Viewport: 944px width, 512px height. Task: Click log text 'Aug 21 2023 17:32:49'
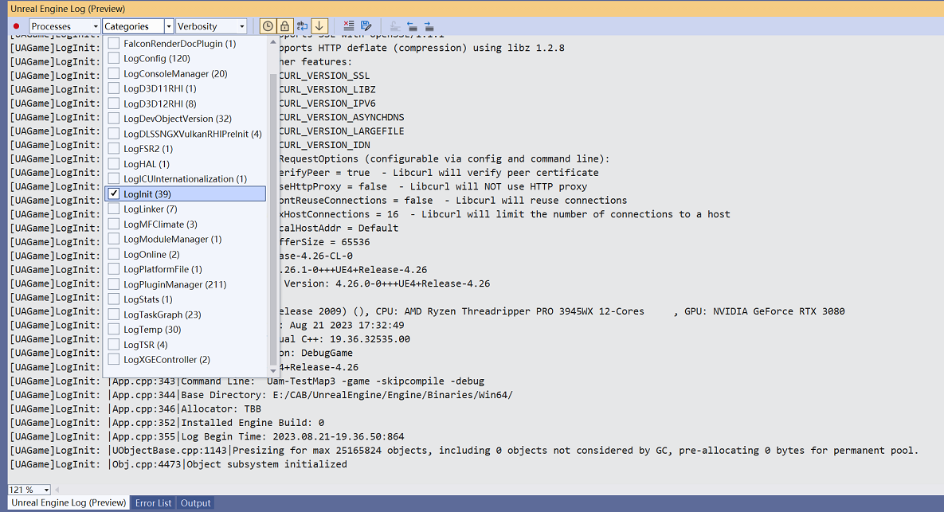(347, 325)
